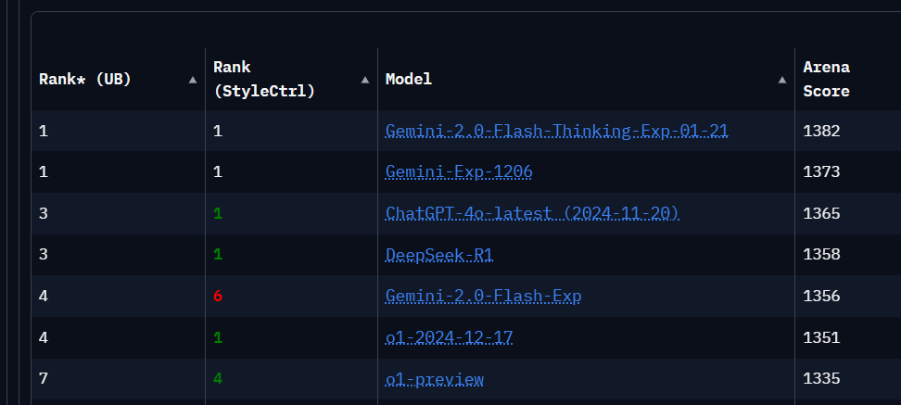Click green StyleCtrl rank 4 for o1-preview
Viewport: 901px width, 405px height.
[218, 378]
